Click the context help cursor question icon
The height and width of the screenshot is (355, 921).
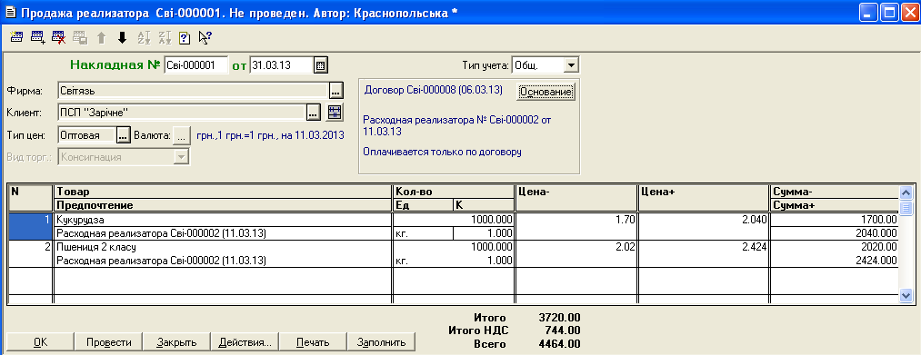tap(205, 37)
